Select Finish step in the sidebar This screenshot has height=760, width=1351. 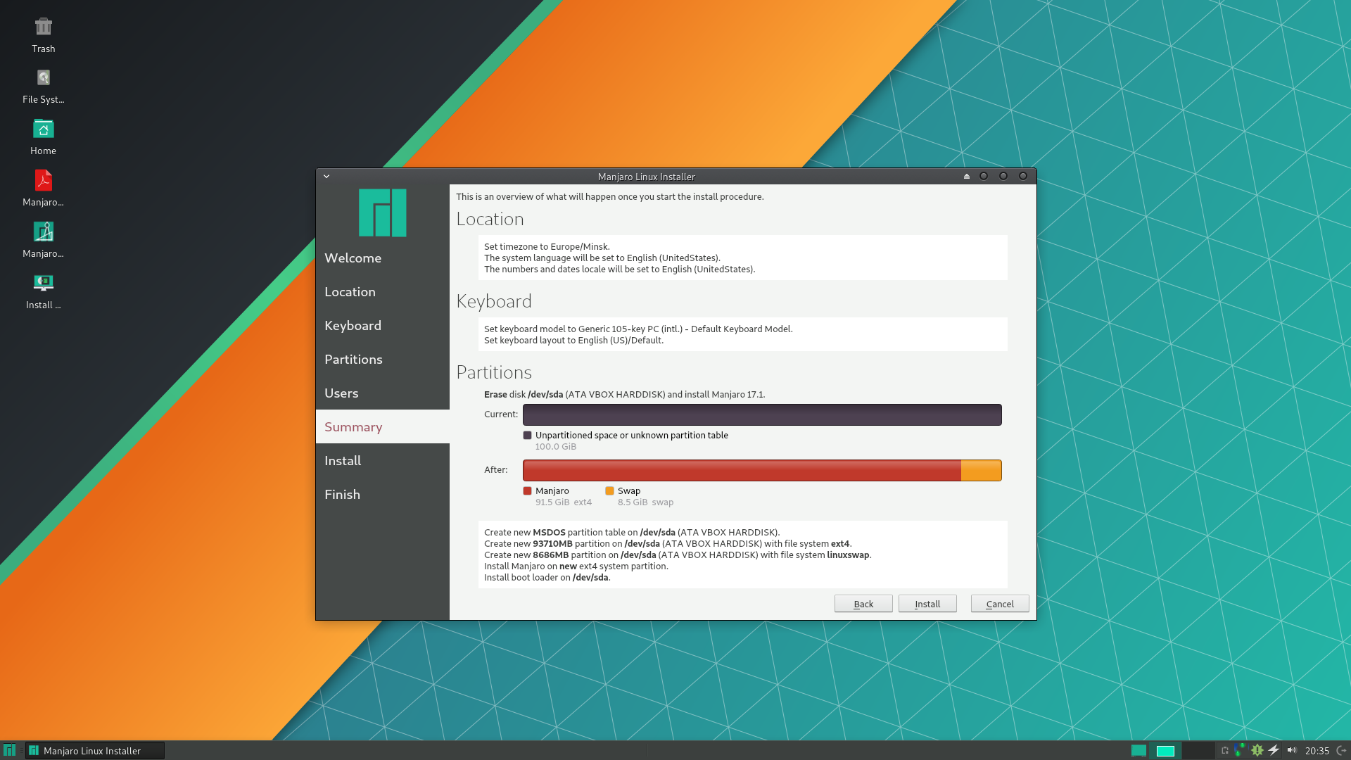point(383,495)
